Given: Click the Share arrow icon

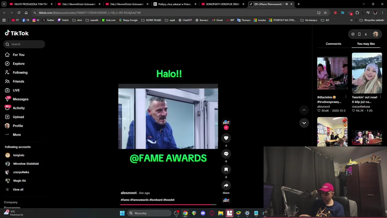Looking at the screenshot, I should 226,185.
